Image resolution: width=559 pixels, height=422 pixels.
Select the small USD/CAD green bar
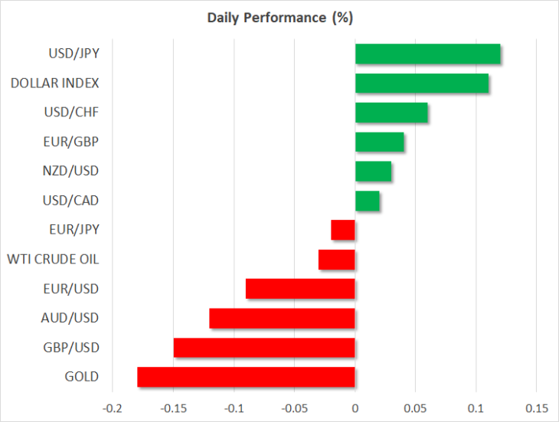pos(368,201)
